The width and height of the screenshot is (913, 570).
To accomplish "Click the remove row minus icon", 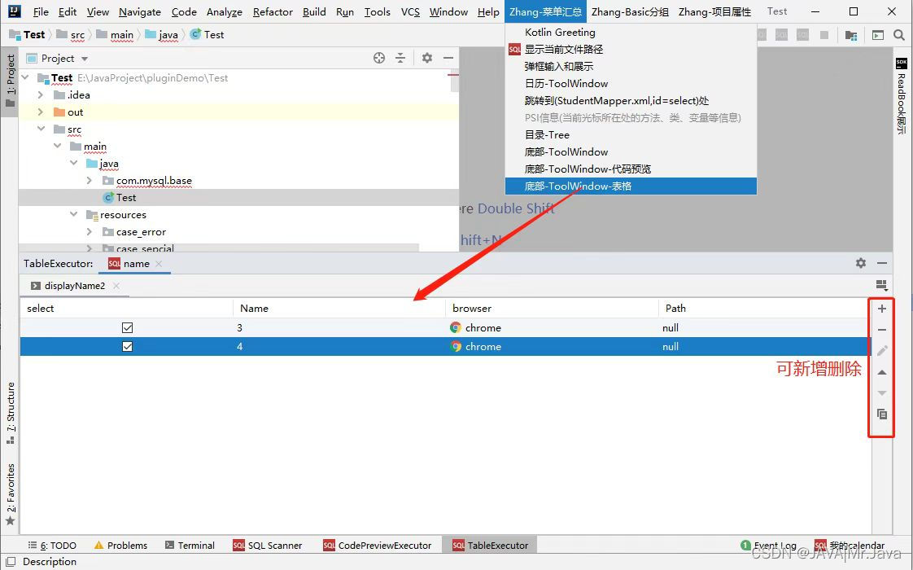I will [881, 330].
